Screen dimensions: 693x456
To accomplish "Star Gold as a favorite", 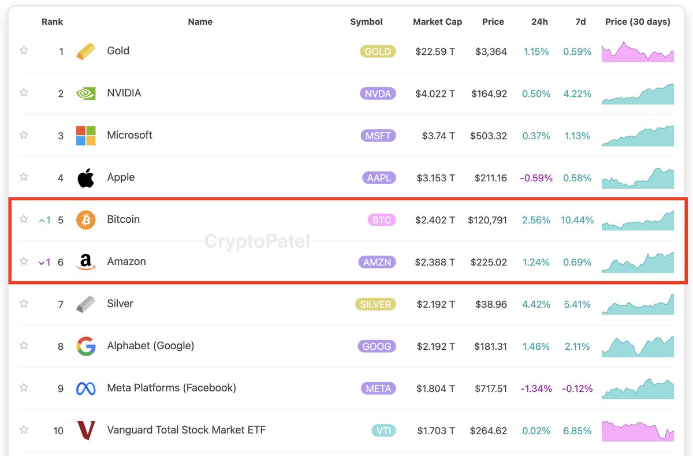I will [24, 51].
